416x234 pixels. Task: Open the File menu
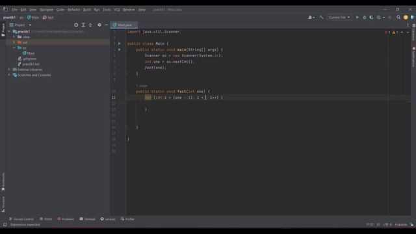[x=14, y=10]
